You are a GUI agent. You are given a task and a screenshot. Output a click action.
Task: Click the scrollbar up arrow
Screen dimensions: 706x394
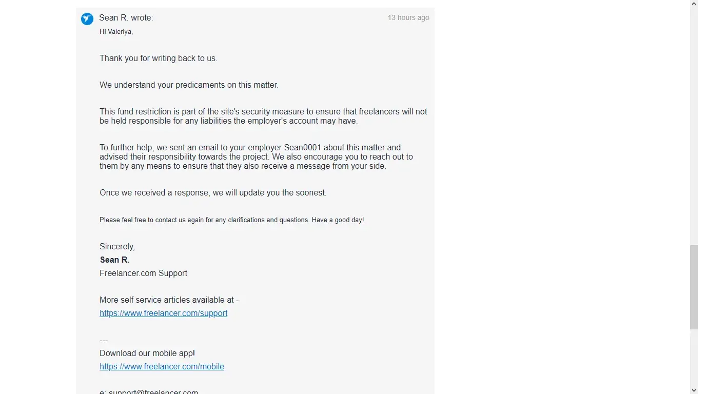coord(694,4)
